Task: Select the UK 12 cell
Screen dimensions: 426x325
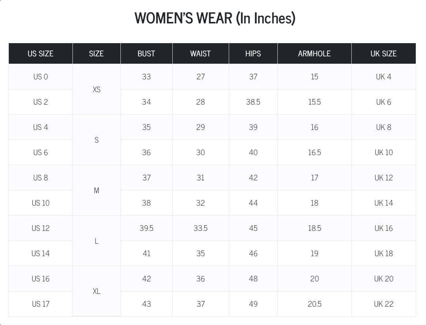Action: pos(384,178)
